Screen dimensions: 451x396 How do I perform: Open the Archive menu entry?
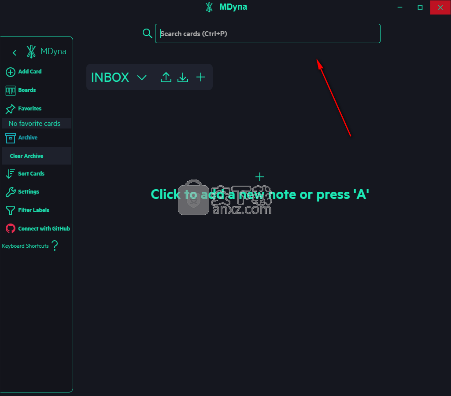pyautogui.click(x=28, y=137)
